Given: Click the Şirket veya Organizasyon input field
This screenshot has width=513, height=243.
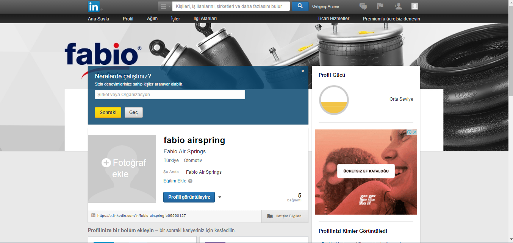Looking at the screenshot, I should click(x=170, y=95).
